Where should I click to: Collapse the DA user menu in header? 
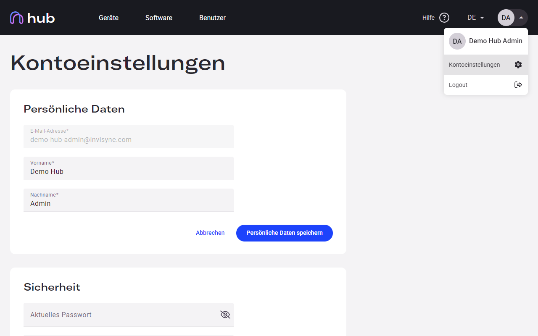[512, 18]
